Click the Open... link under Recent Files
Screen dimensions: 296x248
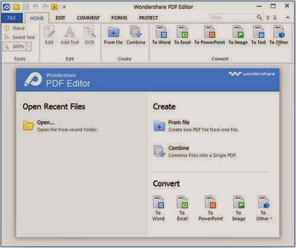click(x=46, y=122)
